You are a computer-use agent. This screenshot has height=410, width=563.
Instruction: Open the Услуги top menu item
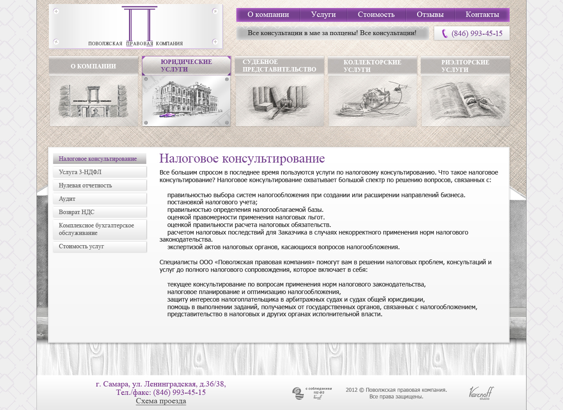pos(323,15)
